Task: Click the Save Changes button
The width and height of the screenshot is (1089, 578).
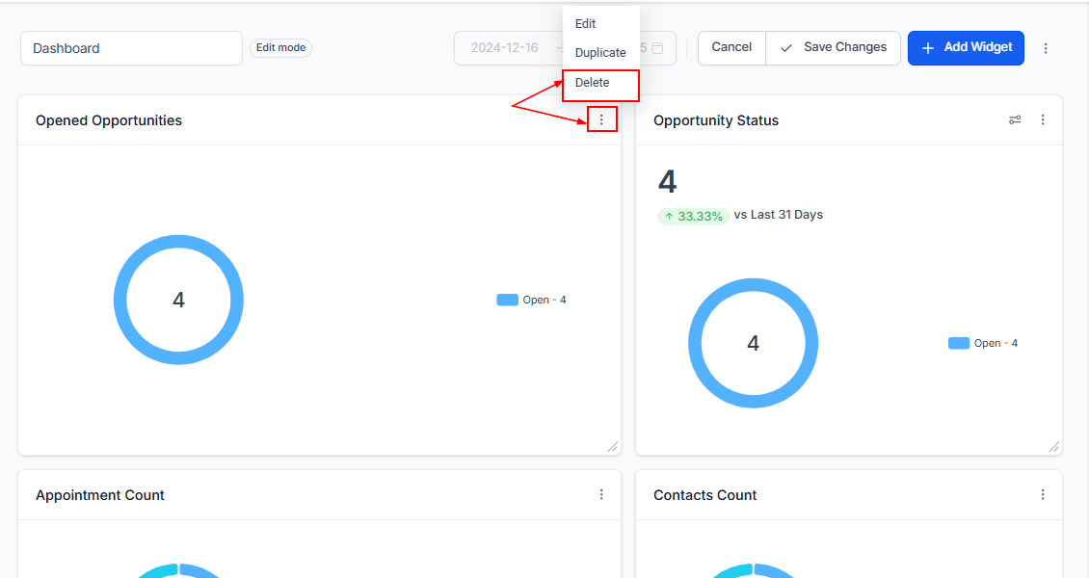Action: (x=834, y=47)
